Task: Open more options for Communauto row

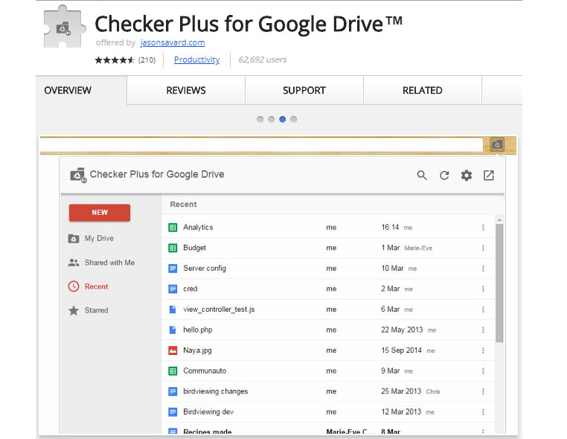Action: click(x=483, y=371)
